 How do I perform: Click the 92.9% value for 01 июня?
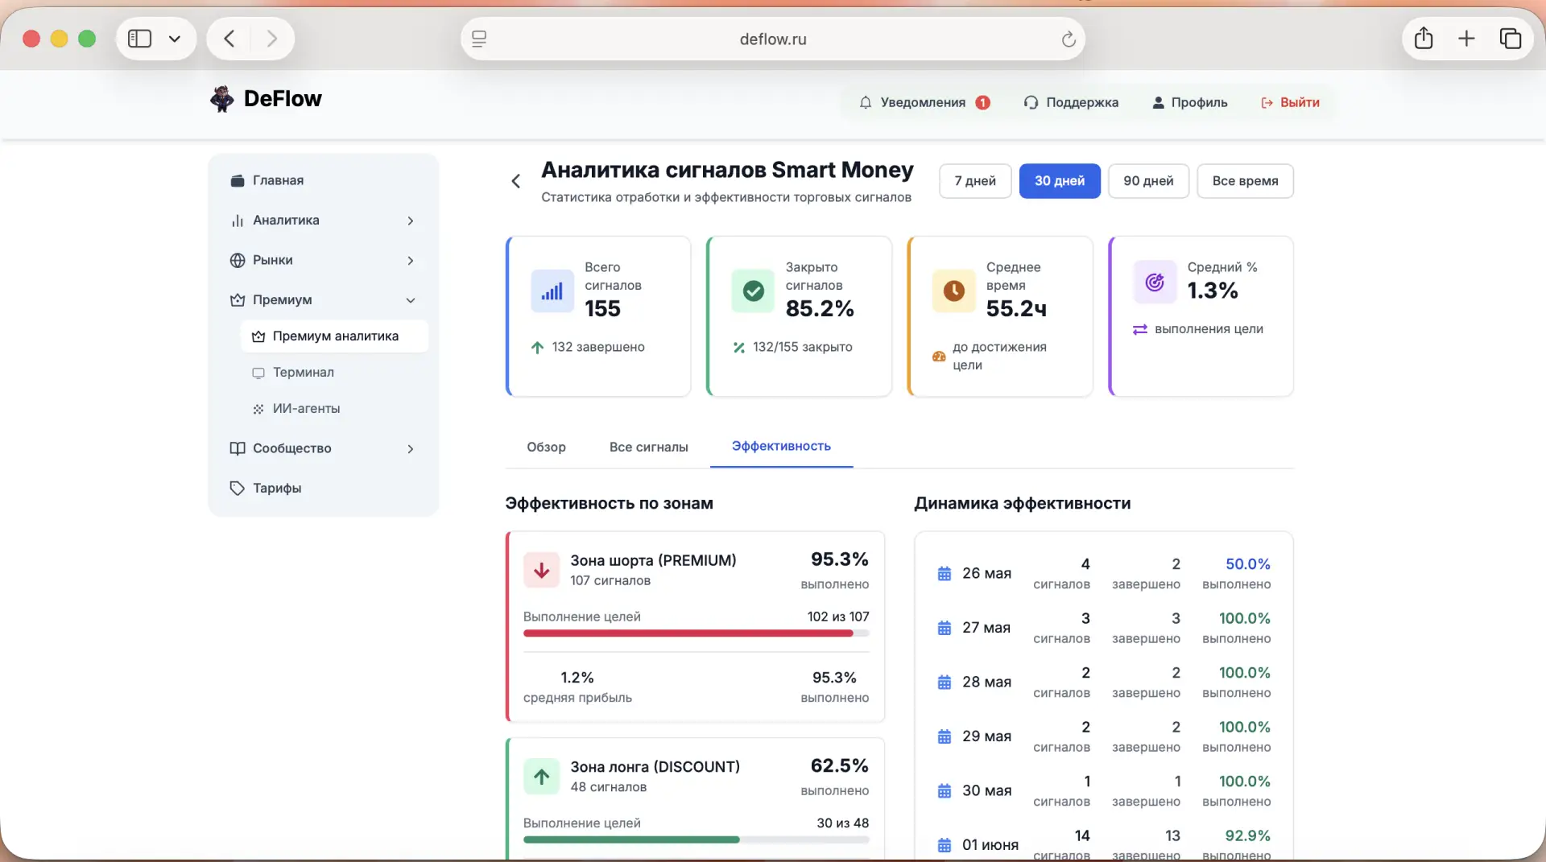[1247, 835]
